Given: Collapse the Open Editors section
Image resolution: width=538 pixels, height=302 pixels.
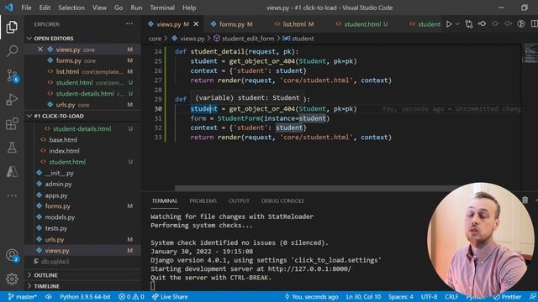Looking at the screenshot, I should tap(82, 39).
